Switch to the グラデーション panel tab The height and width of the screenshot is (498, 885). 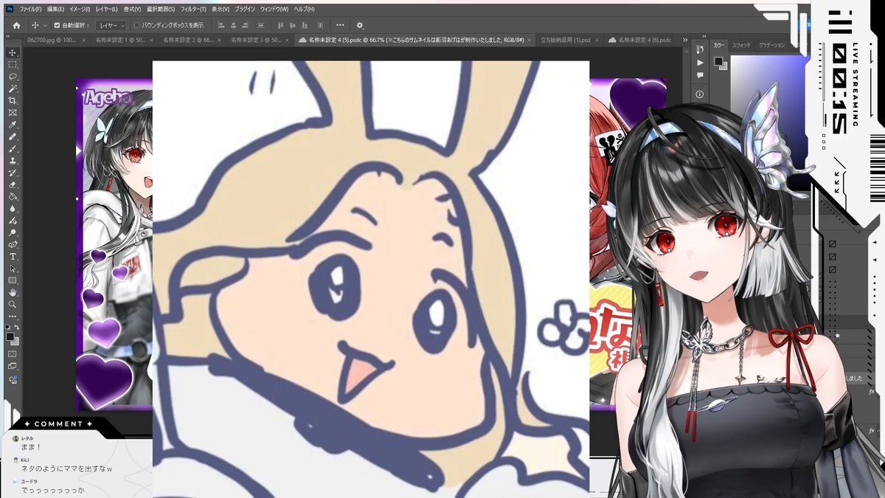point(771,45)
